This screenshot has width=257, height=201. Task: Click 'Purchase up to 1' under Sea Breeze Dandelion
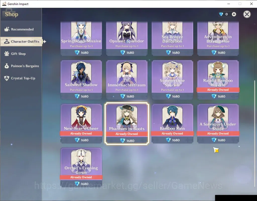tap(172, 46)
